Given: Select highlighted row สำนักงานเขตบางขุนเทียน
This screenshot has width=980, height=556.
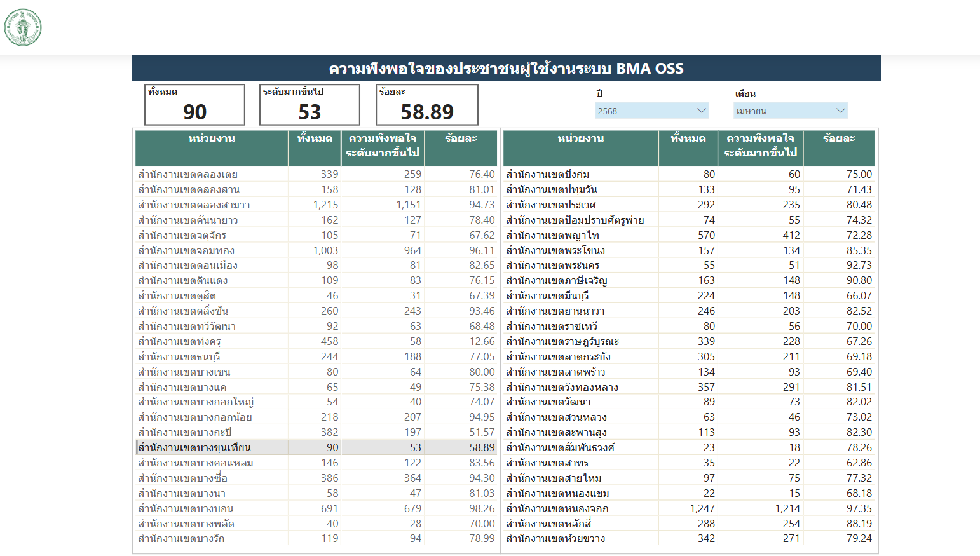Looking at the screenshot, I should point(316,447).
